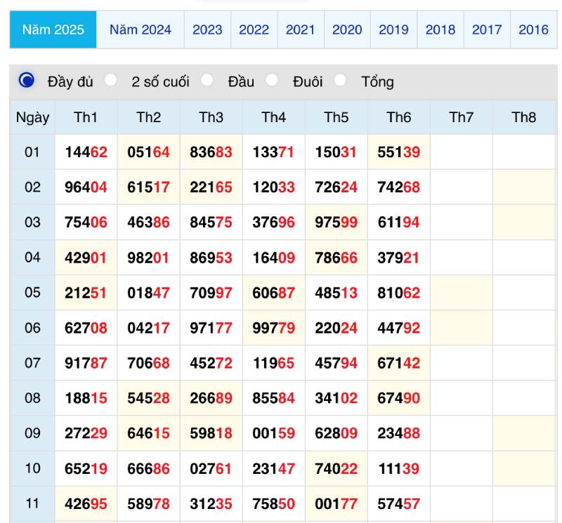Viewport: 562px width, 523px height.
Task: Go to the 2022 year tab
Action: [254, 29]
